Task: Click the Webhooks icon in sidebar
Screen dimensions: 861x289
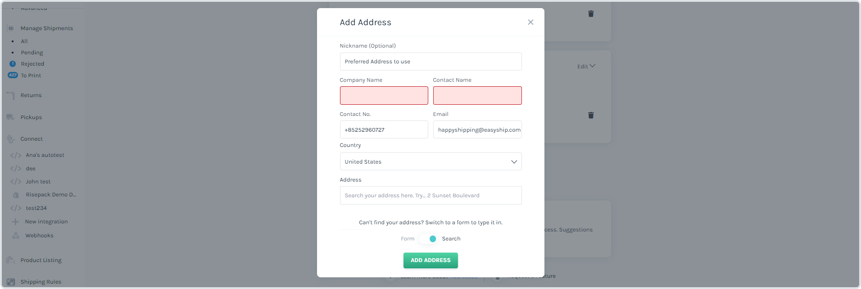Action: click(x=16, y=236)
